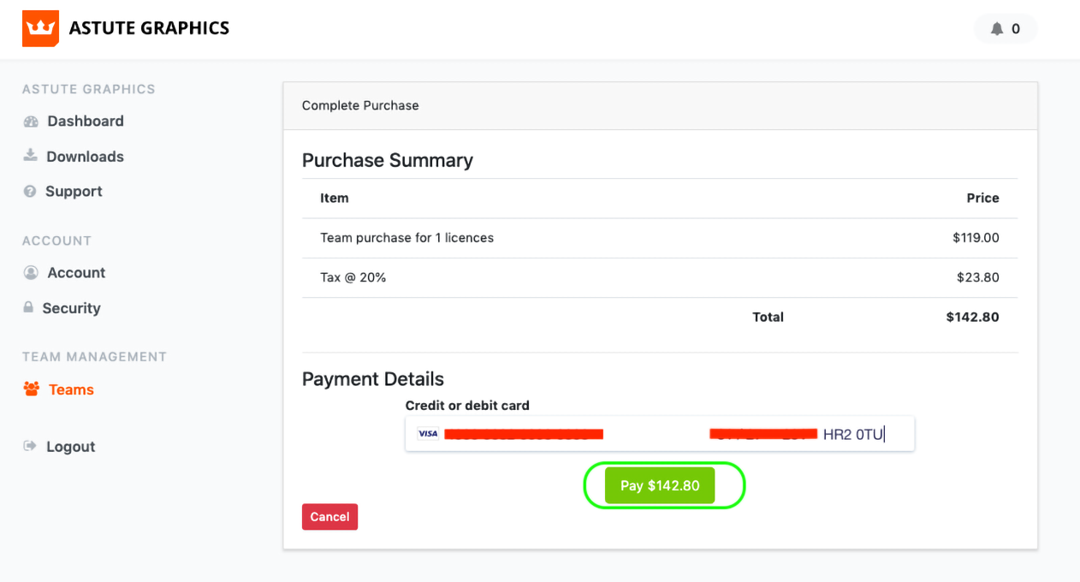Click the Support question mark icon

[30, 192]
